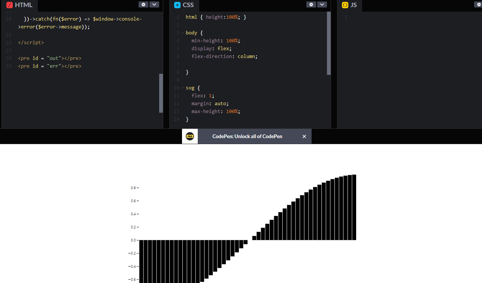
Task: Collapse the svg rule fold arrow
Action: click(x=182, y=88)
